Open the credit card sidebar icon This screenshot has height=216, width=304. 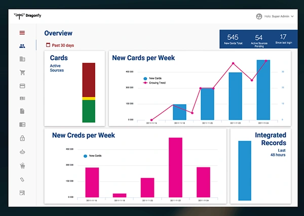coord(22,86)
